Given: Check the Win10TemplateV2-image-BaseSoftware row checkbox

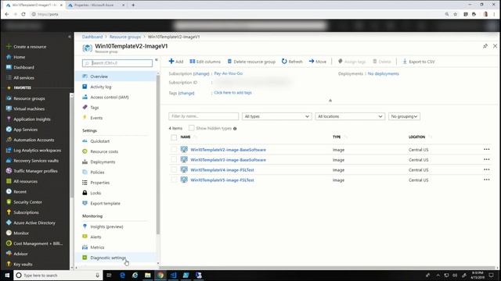Looking at the screenshot, I should [x=174, y=149].
